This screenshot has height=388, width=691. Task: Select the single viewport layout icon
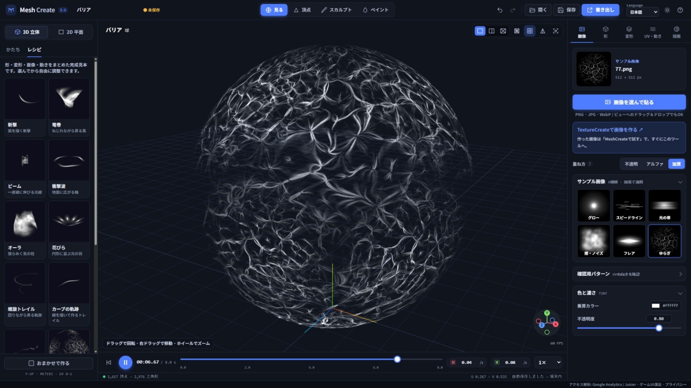(480, 30)
